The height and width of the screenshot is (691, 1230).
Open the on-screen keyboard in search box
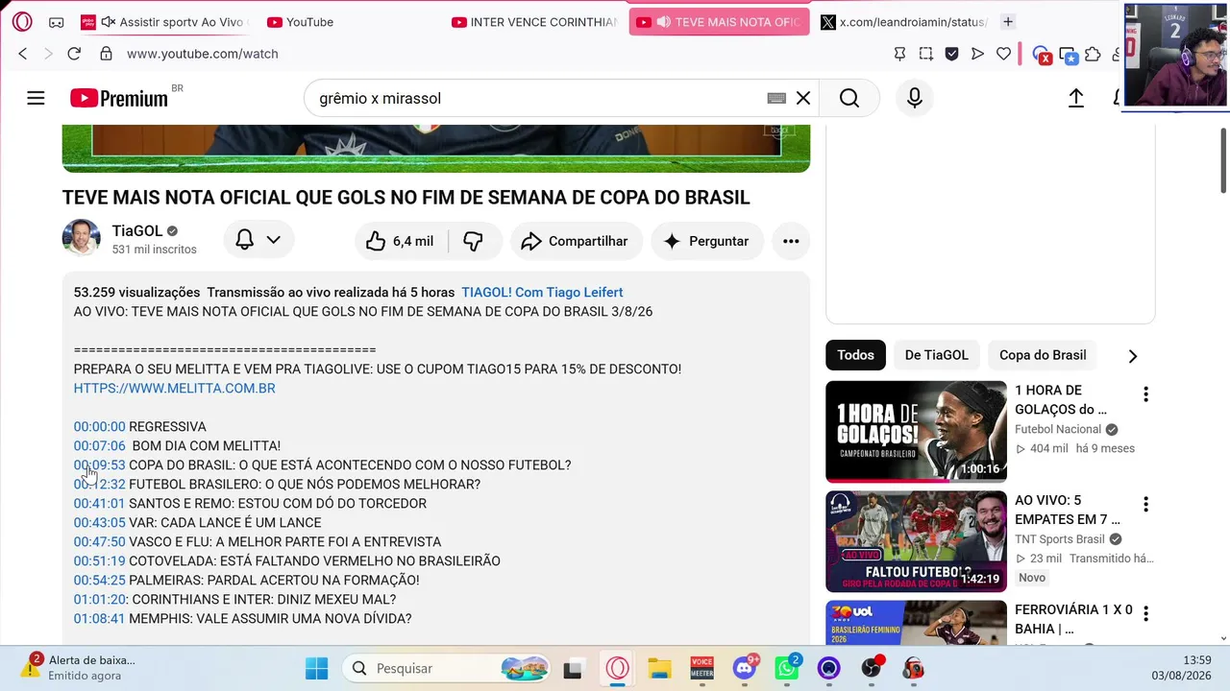[776, 98]
